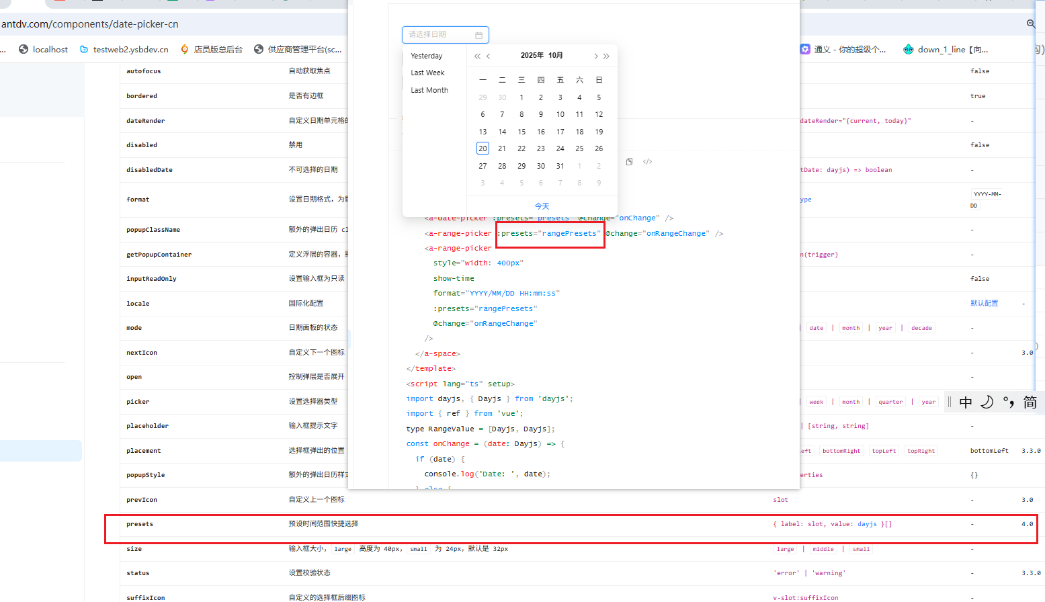The height and width of the screenshot is (602, 1045).
Task: Select date 15 in the calendar
Action: [521, 132]
